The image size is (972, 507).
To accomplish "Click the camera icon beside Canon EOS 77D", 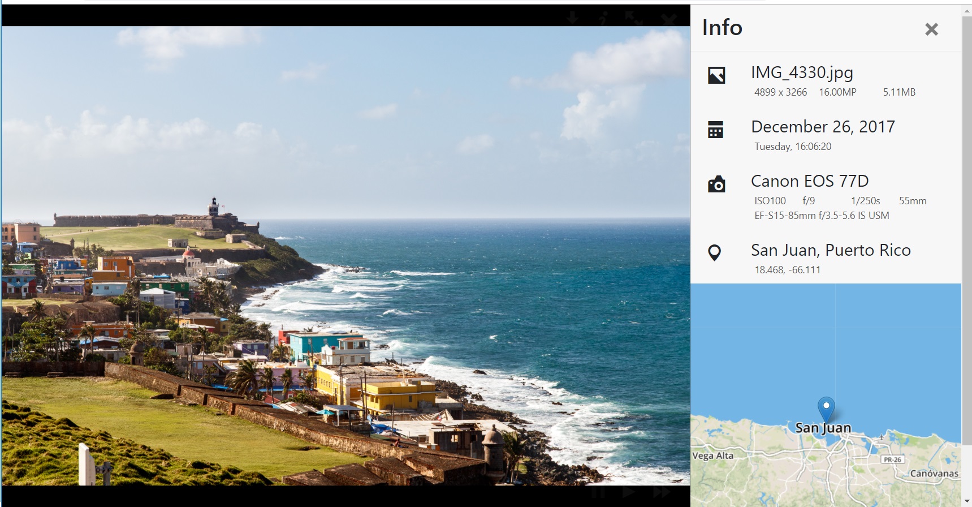I will [716, 184].
